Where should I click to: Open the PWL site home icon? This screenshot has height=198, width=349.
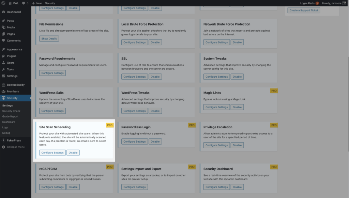pyautogui.click(x=10, y=3)
